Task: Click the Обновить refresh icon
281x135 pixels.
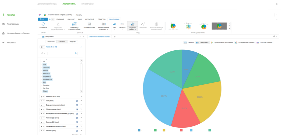Action: tap(43, 24)
